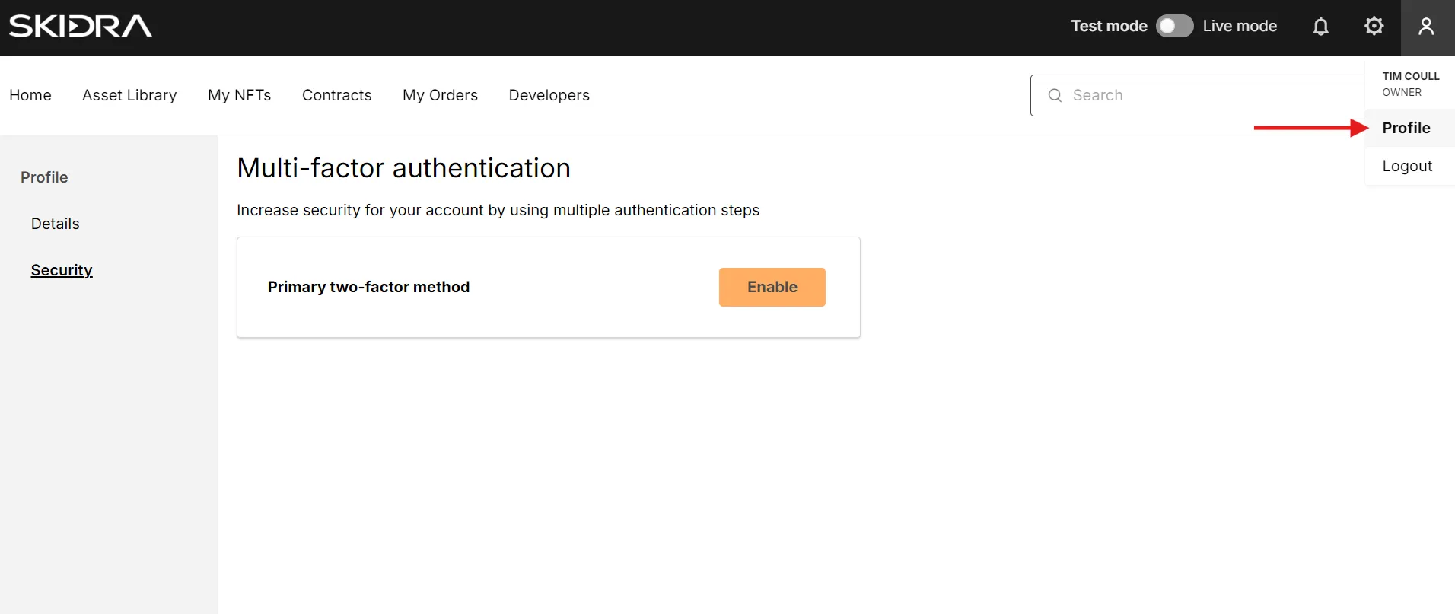Toggle between Test mode and Live mode
This screenshot has height=614, width=1455.
(1175, 26)
